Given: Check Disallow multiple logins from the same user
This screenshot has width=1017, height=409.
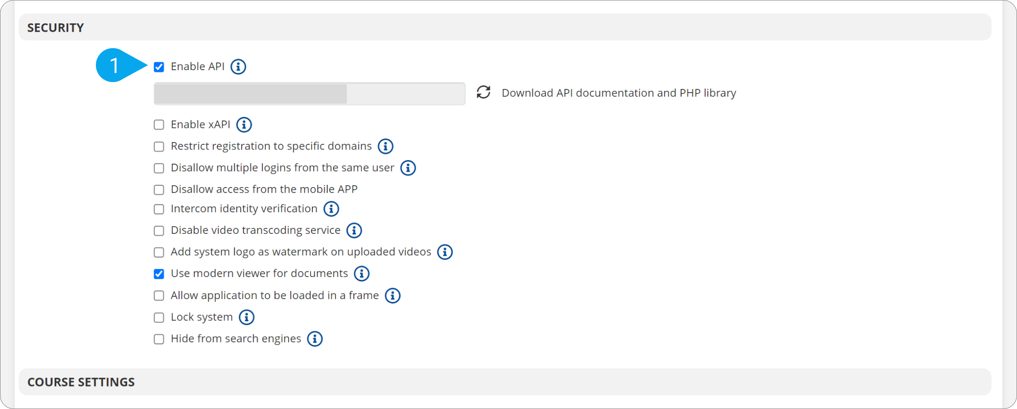Looking at the screenshot, I should (159, 168).
